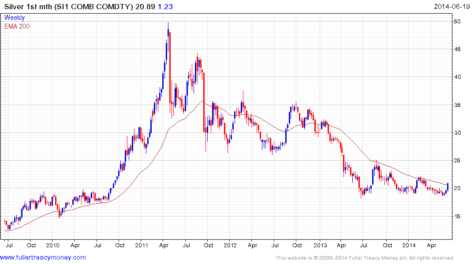Select the 2014 label on time axis
The height and width of the screenshot is (264, 474).
click(409, 245)
